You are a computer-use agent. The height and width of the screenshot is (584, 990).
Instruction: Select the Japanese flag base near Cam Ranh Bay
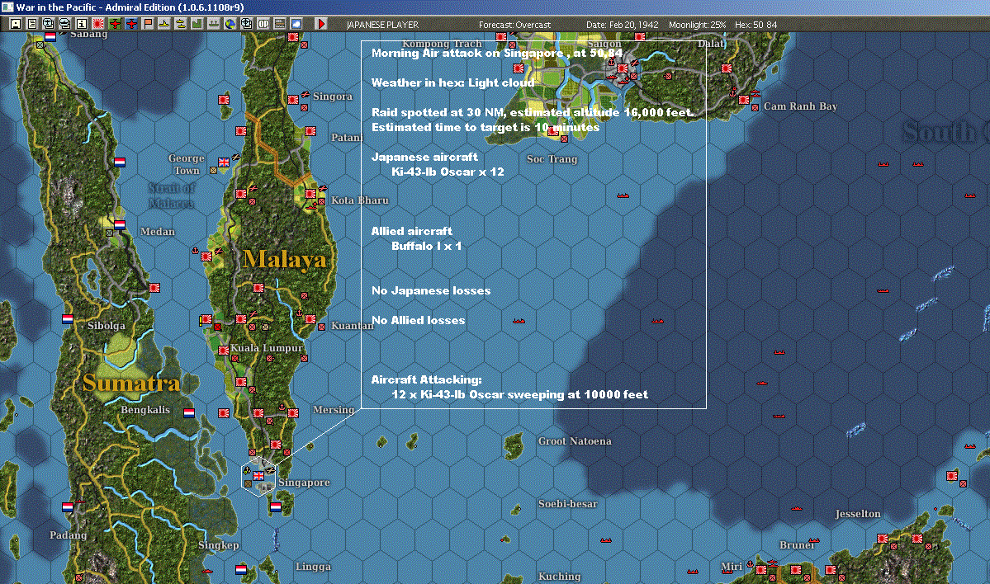click(745, 100)
